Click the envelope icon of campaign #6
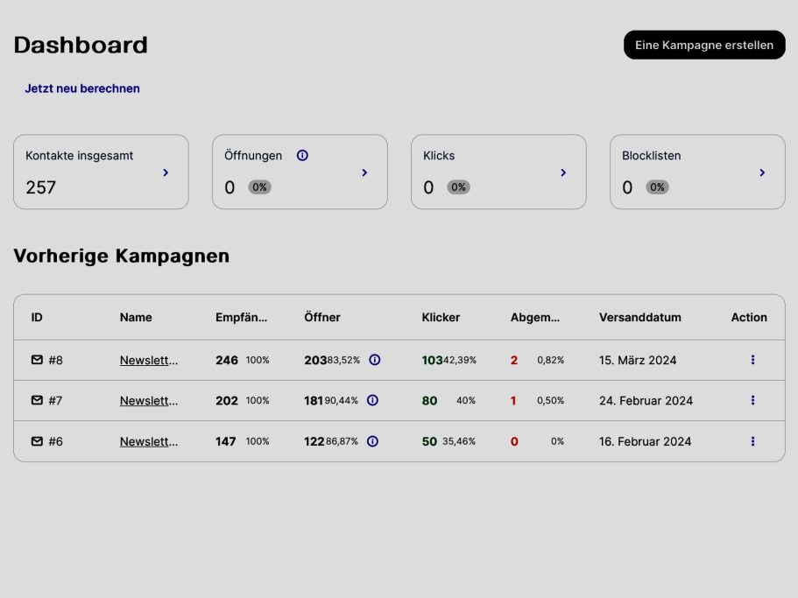 point(37,441)
